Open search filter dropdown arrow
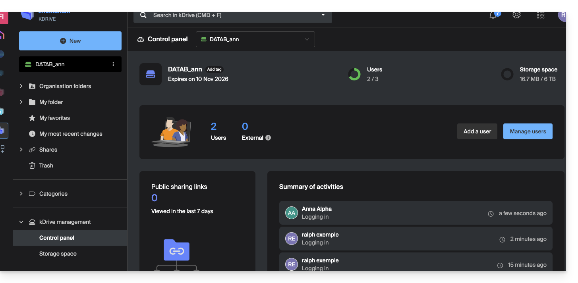The image size is (578, 283). pos(323,15)
